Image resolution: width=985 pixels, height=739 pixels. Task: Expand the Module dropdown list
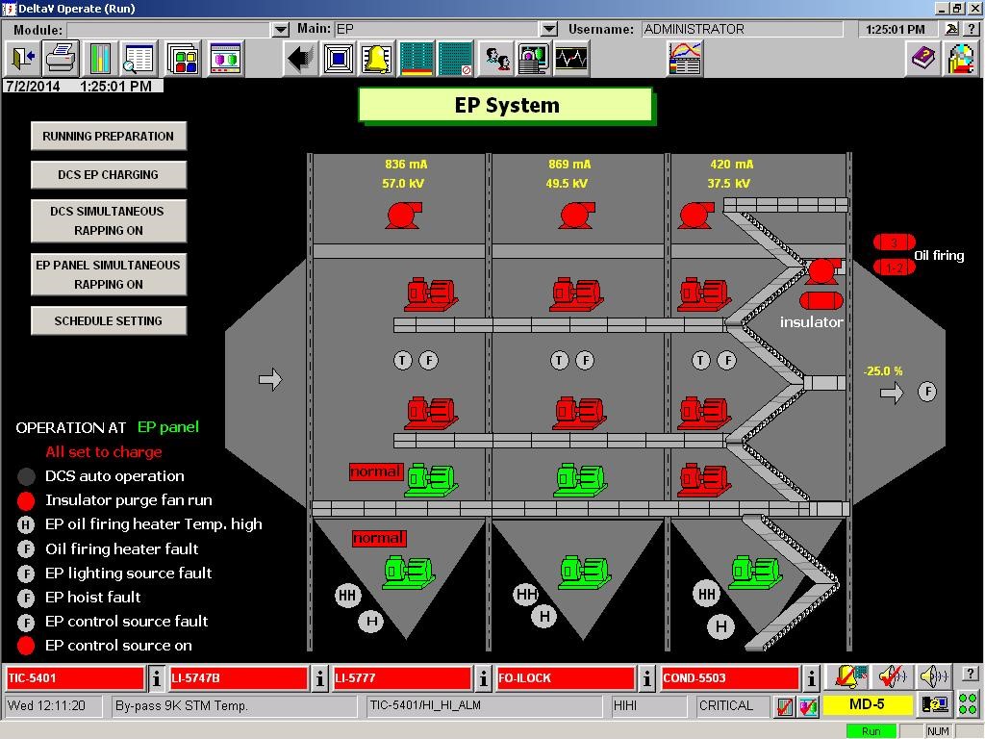[x=281, y=30]
